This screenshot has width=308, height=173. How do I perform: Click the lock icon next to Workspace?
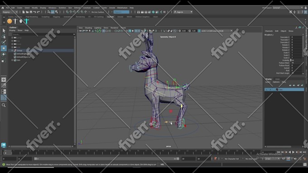coord(306,8)
